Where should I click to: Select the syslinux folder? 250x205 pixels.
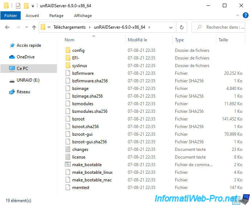click(x=80, y=66)
